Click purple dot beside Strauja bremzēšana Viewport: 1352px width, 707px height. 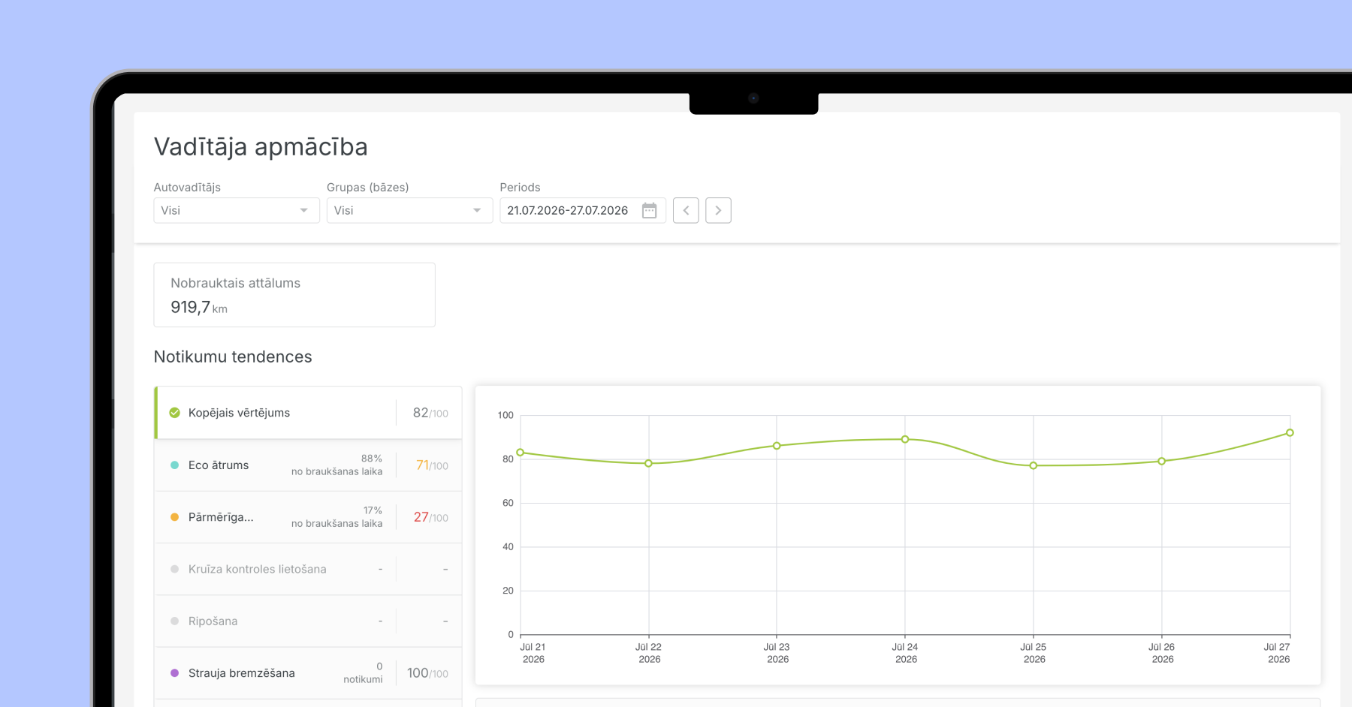point(174,673)
